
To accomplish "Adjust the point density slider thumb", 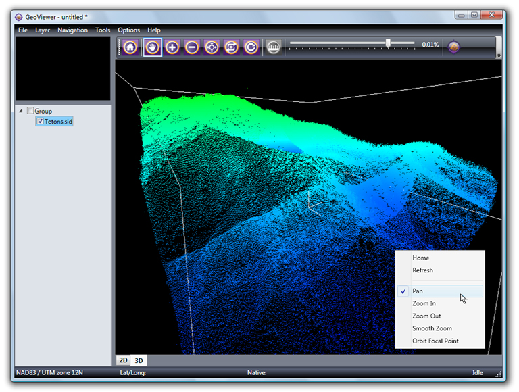I will click(x=388, y=43).
